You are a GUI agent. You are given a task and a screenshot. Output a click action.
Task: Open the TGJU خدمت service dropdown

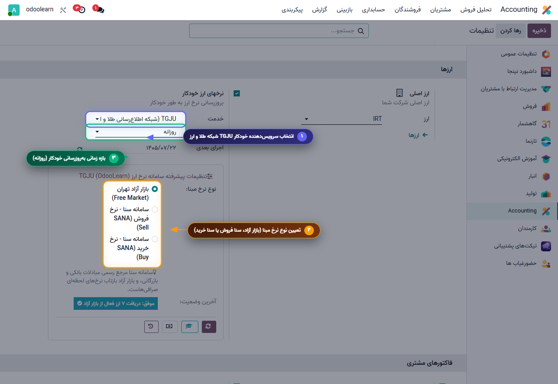[x=136, y=119]
